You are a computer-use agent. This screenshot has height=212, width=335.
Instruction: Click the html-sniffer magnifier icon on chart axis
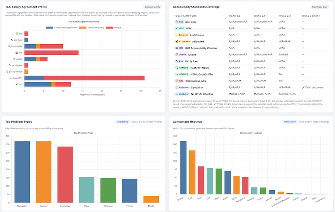(9, 46)
